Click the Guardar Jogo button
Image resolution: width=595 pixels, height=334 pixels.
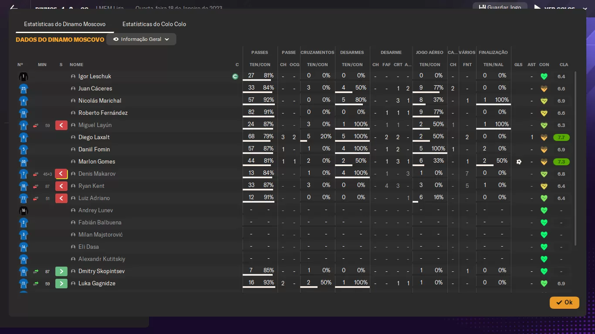(x=500, y=7)
